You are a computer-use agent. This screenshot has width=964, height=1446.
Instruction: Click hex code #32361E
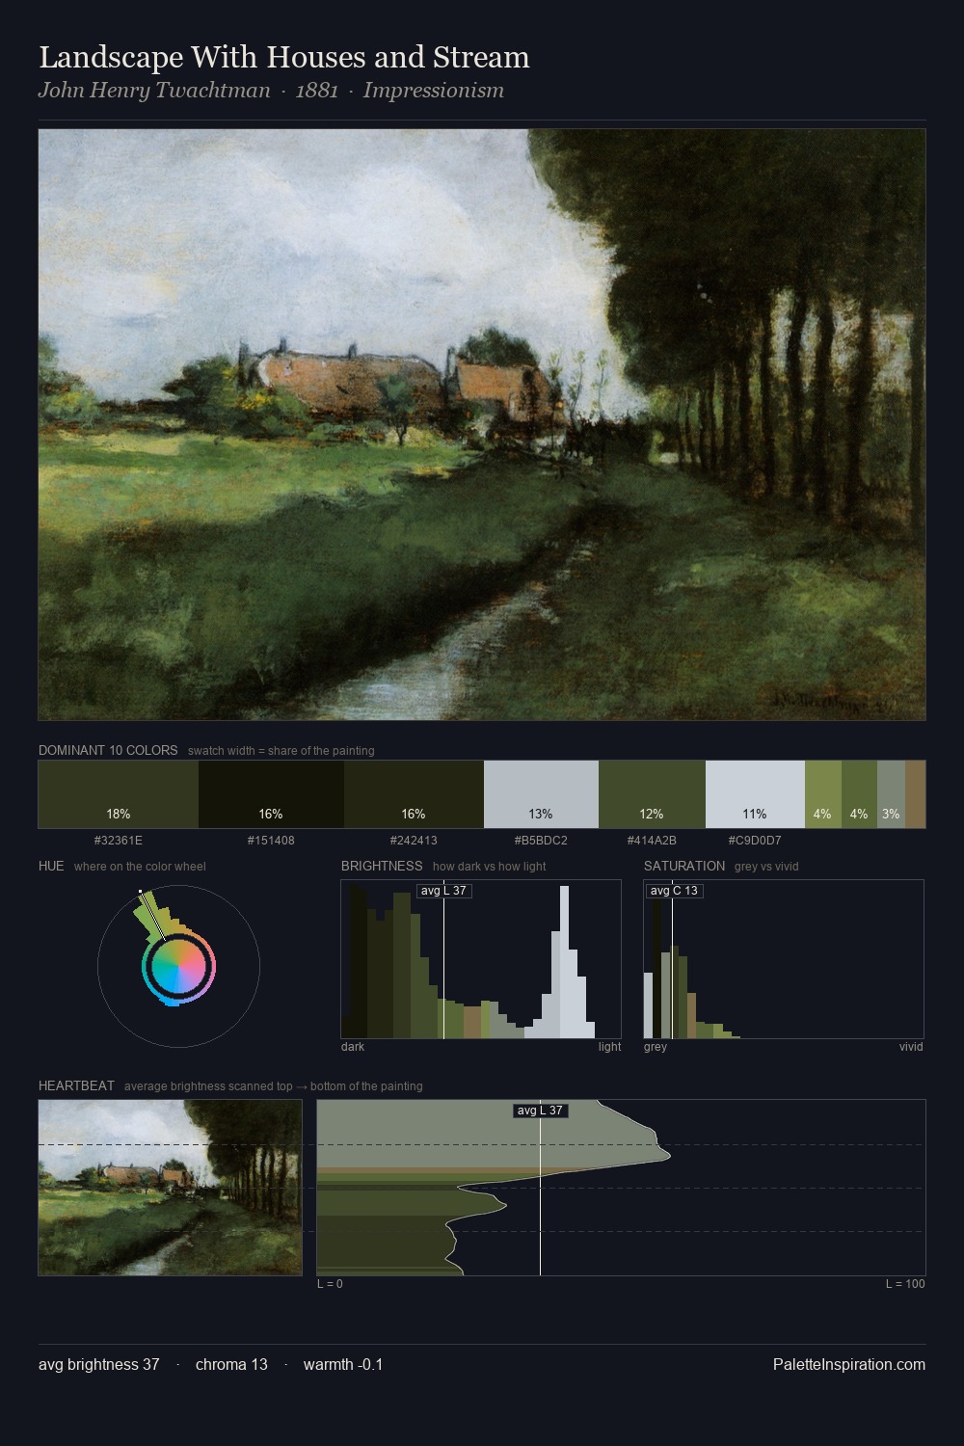pyautogui.click(x=119, y=841)
